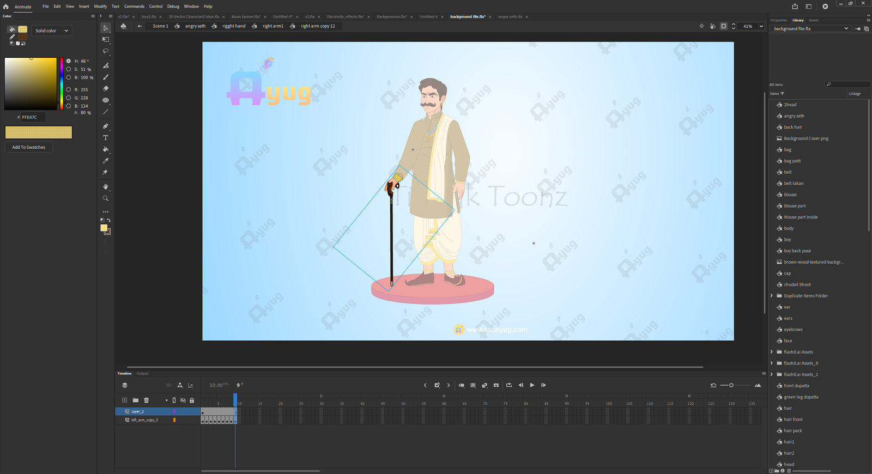
Task: Click the rainbow hue slider strip
Action: 62,83
